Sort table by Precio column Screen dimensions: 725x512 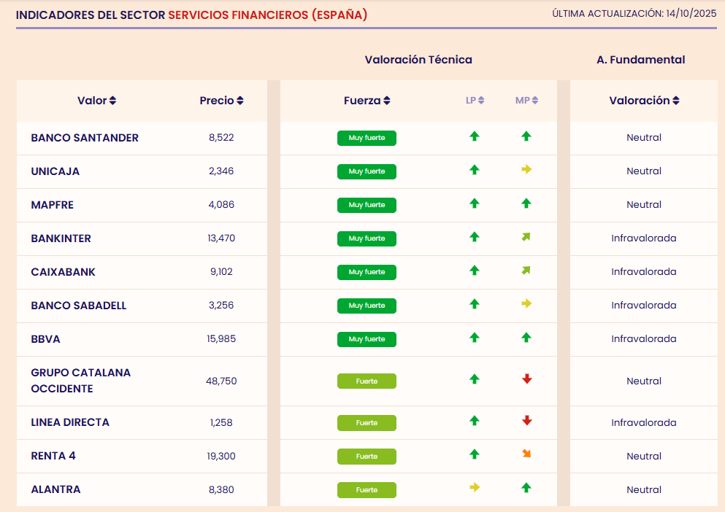tap(221, 101)
